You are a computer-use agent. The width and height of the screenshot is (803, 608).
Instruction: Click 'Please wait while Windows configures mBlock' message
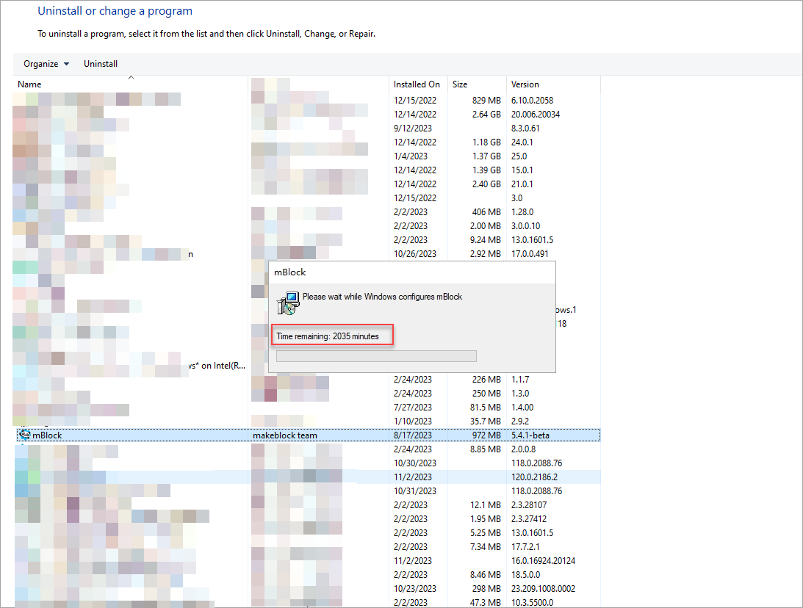[382, 297]
